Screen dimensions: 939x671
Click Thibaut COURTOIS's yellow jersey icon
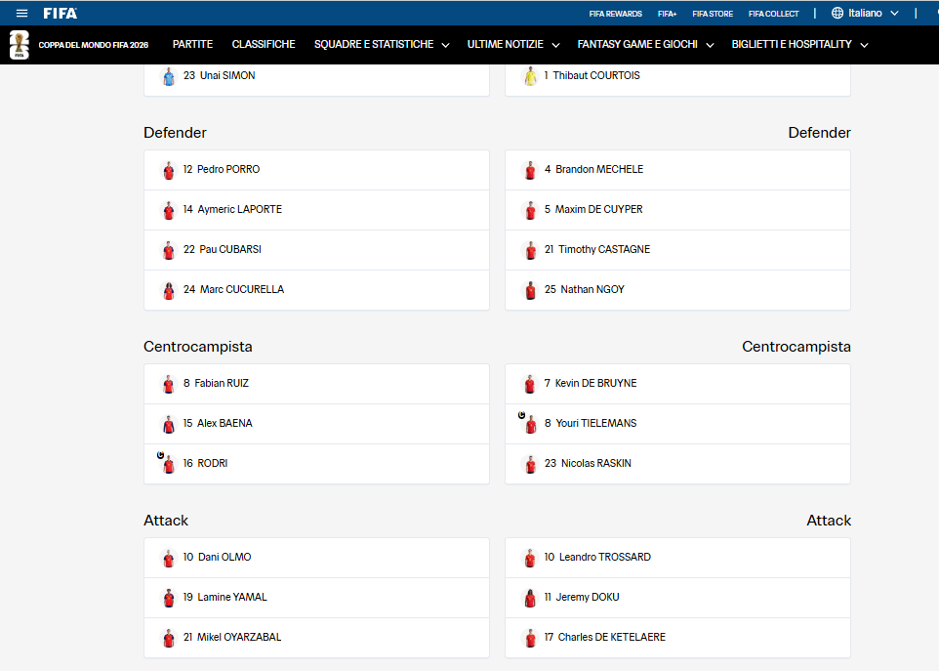click(x=531, y=76)
